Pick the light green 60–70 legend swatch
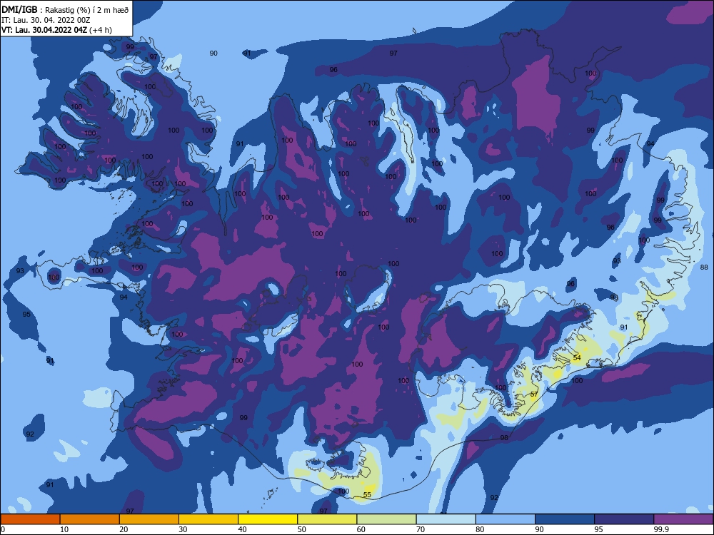The image size is (714, 535). pyautogui.click(x=386, y=519)
